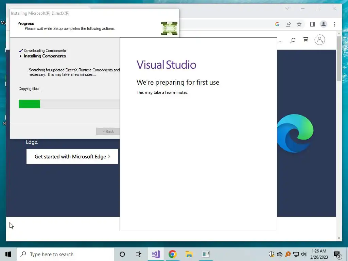Select the 'Downloading Components' step text

click(x=45, y=51)
